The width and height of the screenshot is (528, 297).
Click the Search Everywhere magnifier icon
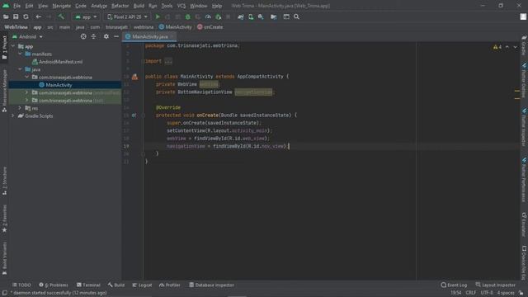[296, 16]
